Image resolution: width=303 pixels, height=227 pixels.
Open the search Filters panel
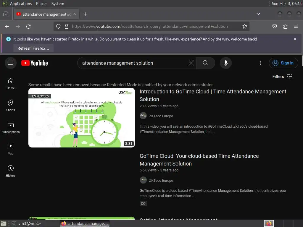point(282,77)
